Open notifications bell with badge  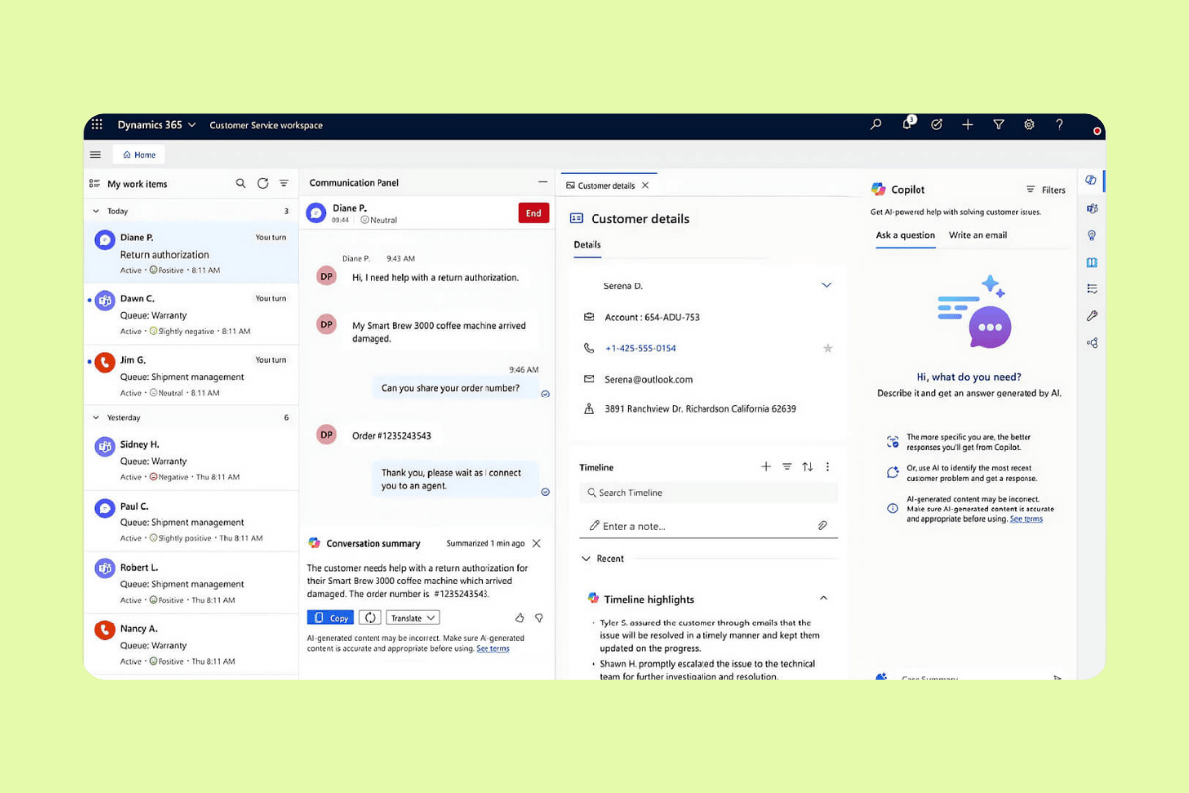click(907, 124)
